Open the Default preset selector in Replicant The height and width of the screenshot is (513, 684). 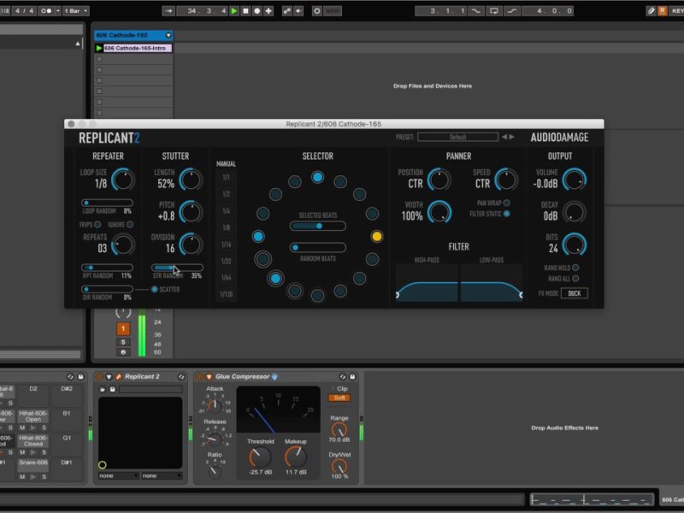tap(457, 137)
